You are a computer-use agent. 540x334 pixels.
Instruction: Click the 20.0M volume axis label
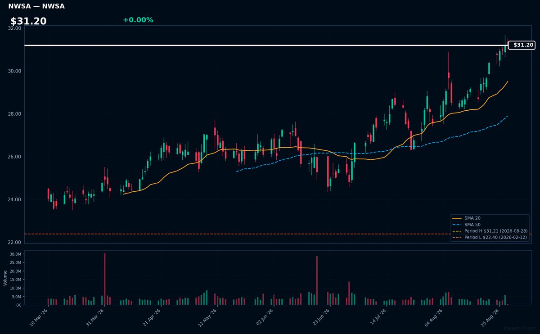(x=15, y=271)
